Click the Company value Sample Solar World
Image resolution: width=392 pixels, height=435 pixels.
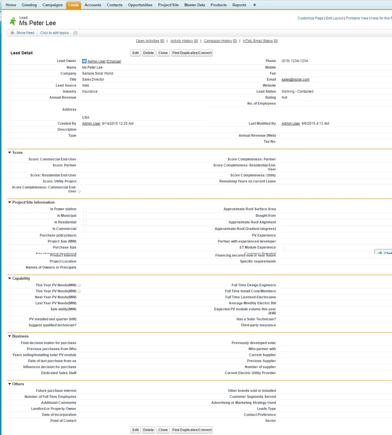pyautogui.click(x=98, y=74)
